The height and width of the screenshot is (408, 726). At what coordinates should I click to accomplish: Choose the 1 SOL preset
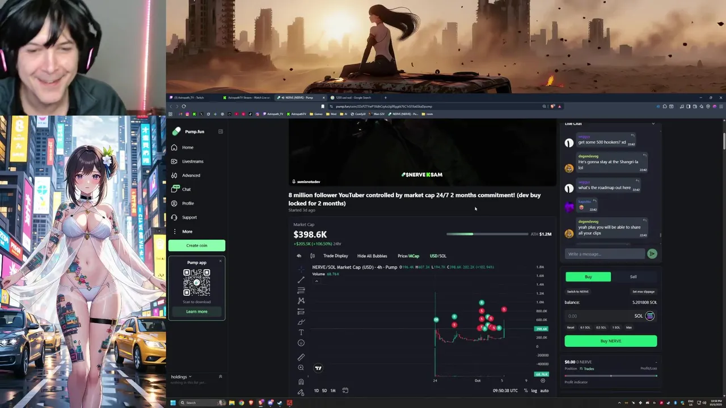tap(616, 328)
